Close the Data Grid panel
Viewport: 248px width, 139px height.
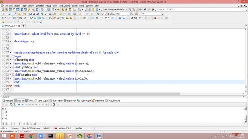pos(245,97)
